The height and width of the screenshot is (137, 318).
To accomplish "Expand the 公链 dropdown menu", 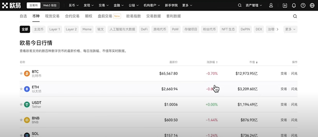I will coord(134,5).
